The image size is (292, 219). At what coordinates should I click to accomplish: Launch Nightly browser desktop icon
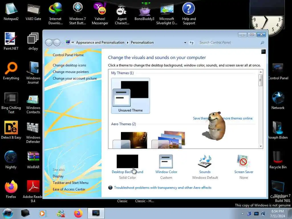[11, 160]
